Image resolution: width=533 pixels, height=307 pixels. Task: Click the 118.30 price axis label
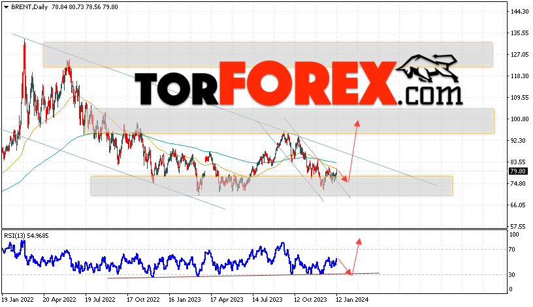[520, 76]
